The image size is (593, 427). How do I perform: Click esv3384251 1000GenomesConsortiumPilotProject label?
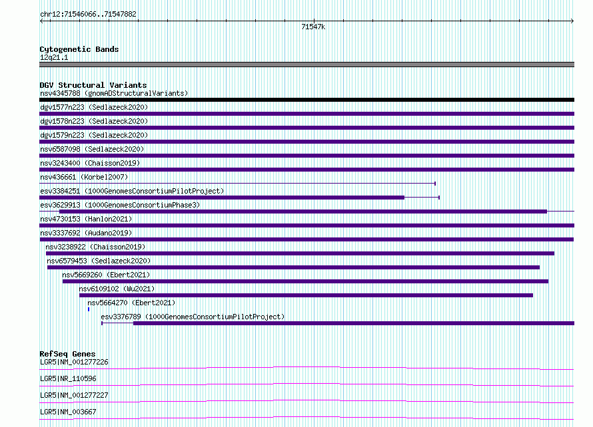(x=132, y=191)
